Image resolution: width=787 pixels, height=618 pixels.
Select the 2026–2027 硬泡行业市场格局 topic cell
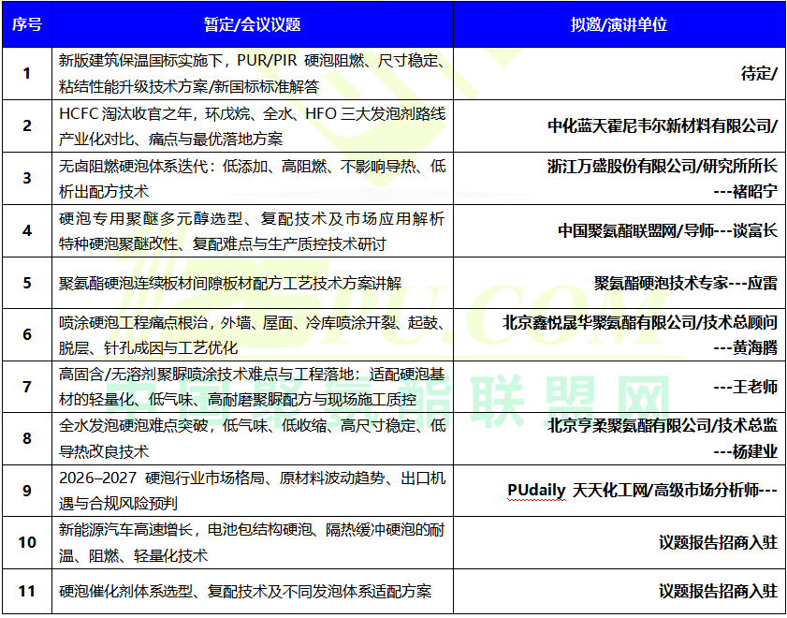[253, 491]
